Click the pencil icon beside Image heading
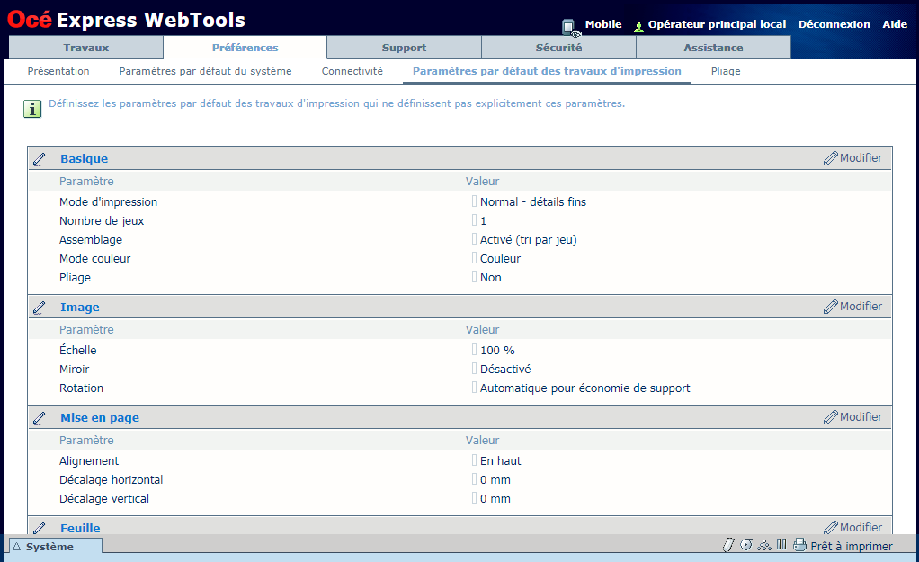Image resolution: width=919 pixels, height=562 pixels. pyautogui.click(x=40, y=308)
